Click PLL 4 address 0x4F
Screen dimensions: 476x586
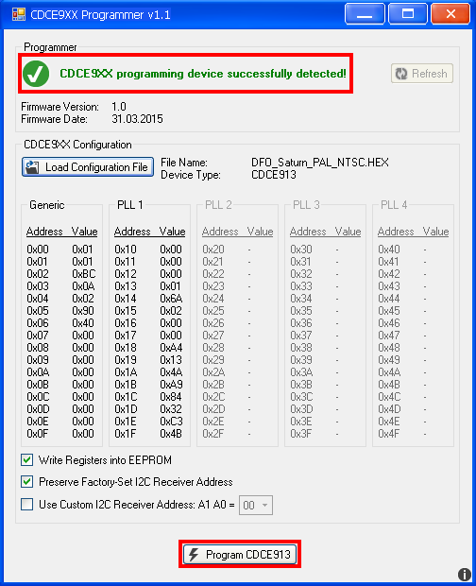pyautogui.click(x=388, y=434)
